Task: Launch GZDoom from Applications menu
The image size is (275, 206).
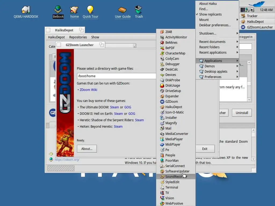Action: 176,102
